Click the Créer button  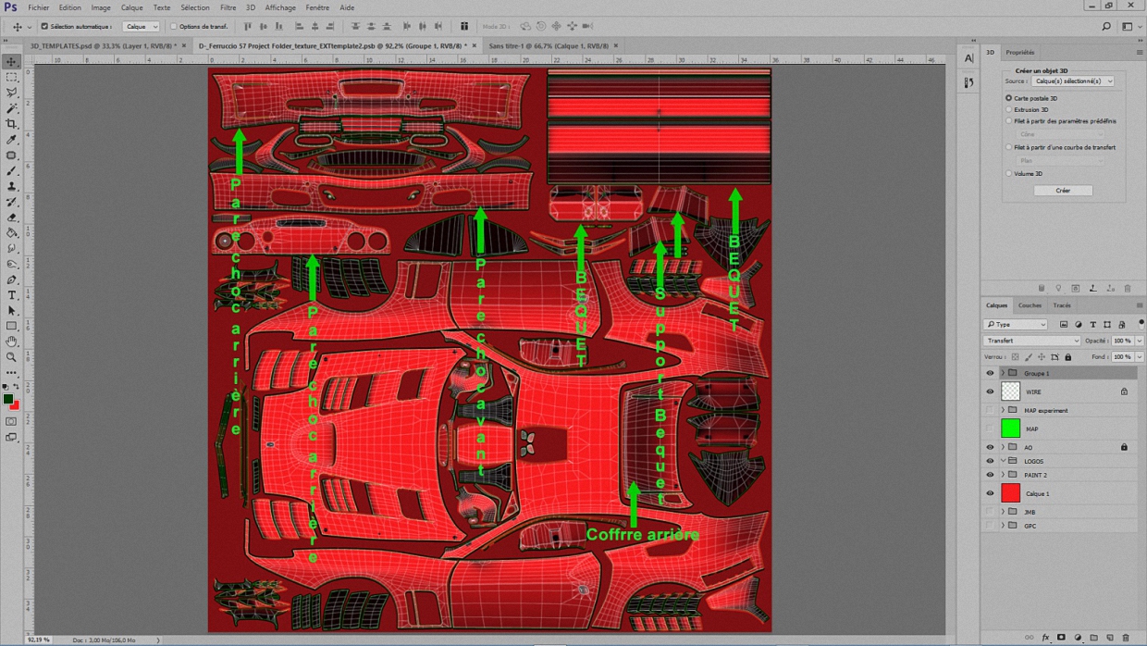click(1063, 191)
